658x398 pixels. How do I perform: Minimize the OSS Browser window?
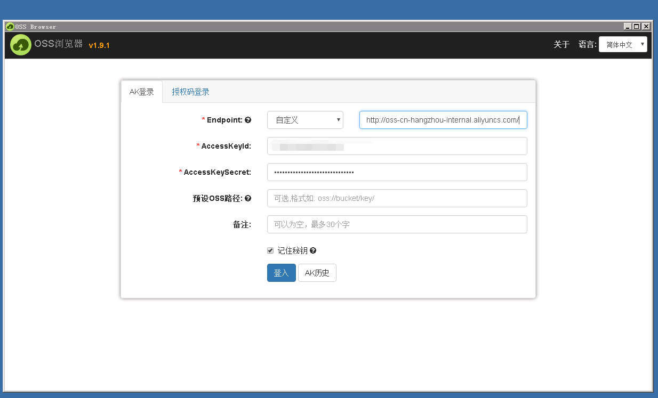coord(628,26)
